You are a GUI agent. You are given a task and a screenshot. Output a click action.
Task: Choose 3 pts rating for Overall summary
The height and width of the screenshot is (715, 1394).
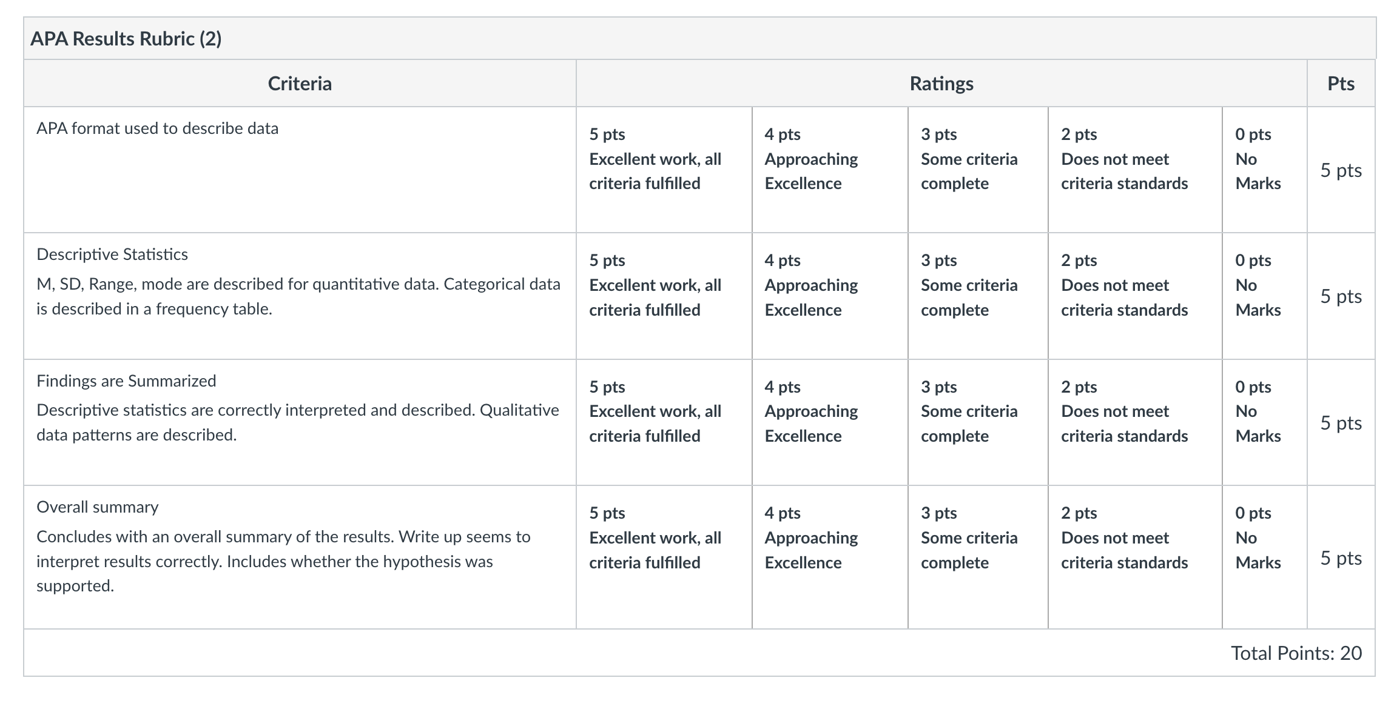(978, 557)
